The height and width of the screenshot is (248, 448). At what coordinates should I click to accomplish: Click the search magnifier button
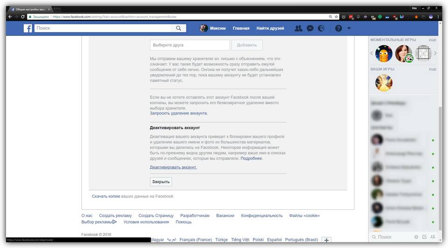(179, 28)
